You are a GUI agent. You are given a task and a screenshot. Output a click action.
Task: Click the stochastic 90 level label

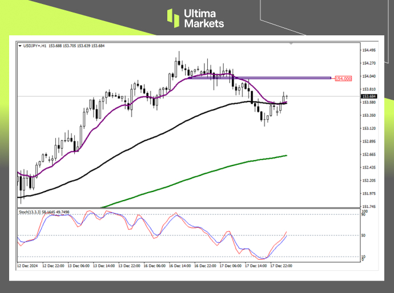[363, 215]
